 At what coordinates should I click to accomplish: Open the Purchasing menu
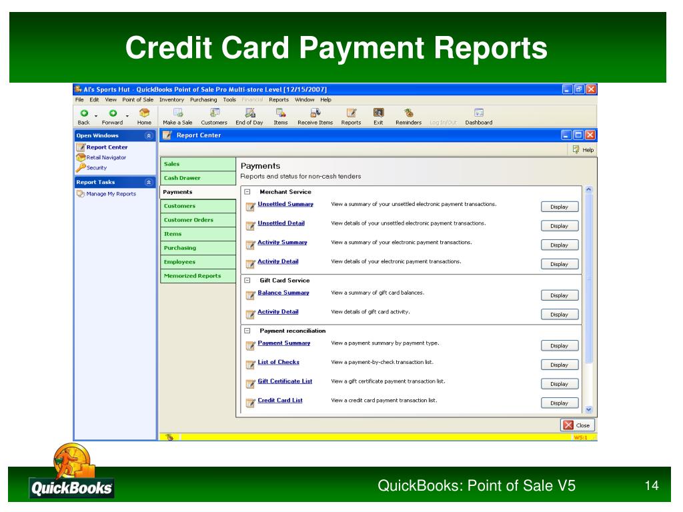203,100
